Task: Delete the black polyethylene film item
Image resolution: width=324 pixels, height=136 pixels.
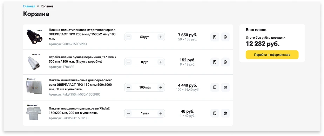Action: coord(225,37)
